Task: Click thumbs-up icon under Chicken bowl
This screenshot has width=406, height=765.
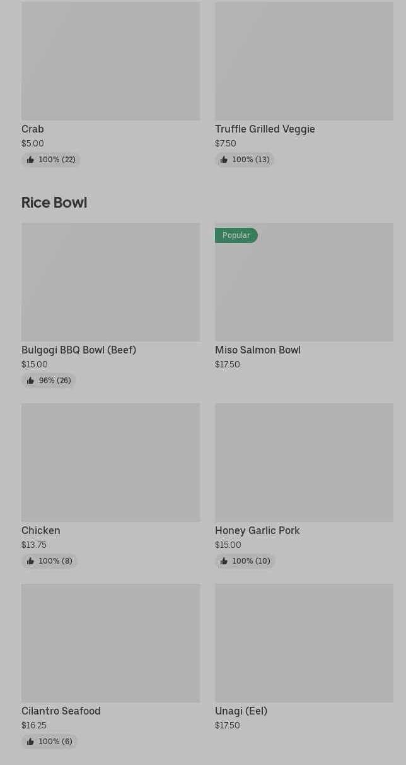Action: pyautogui.click(x=30, y=561)
